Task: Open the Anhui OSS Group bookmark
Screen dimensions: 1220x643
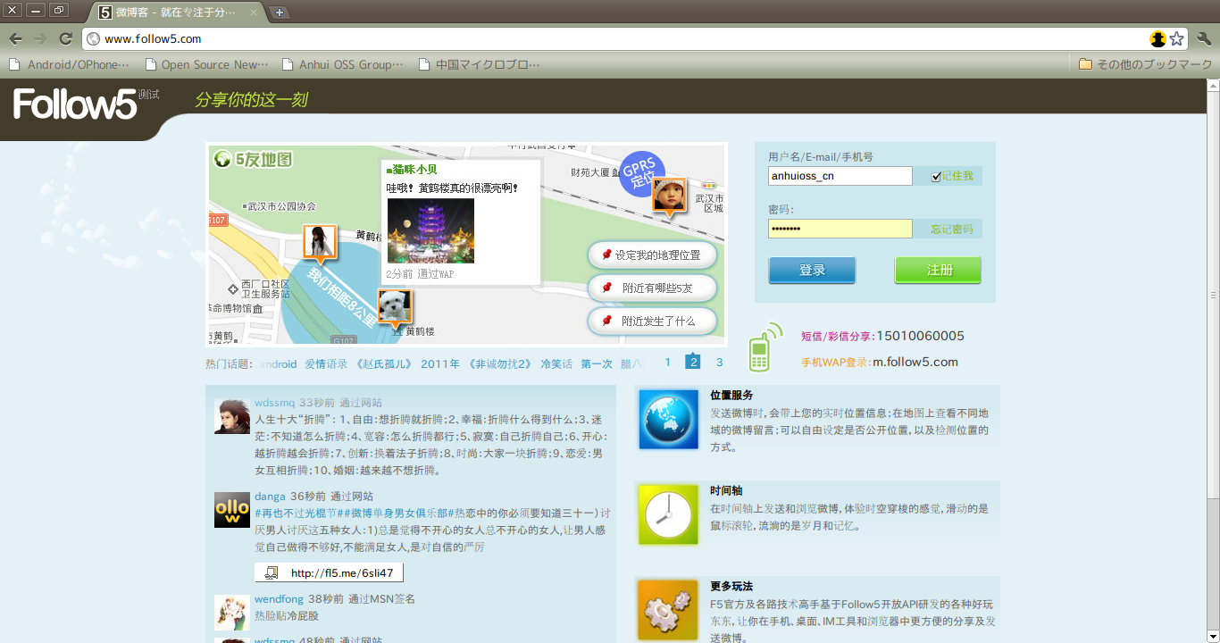Action: point(343,64)
